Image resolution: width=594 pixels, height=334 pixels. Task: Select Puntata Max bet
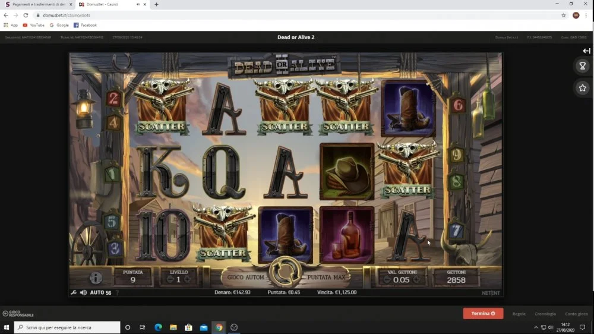click(x=326, y=278)
